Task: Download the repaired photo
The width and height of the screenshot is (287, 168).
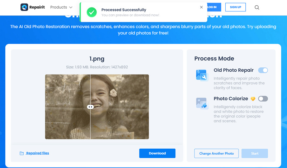Action: [157, 153]
